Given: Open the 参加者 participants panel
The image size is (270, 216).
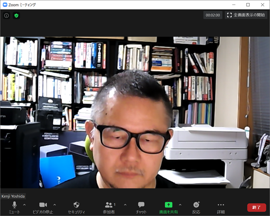Looking at the screenshot, I should click(x=109, y=207).
